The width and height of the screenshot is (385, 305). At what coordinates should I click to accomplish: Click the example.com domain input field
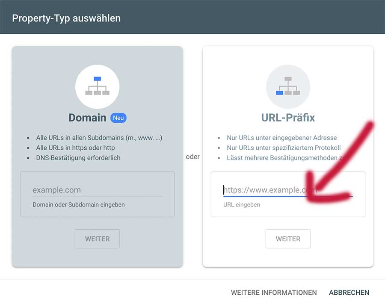[97, 190]
